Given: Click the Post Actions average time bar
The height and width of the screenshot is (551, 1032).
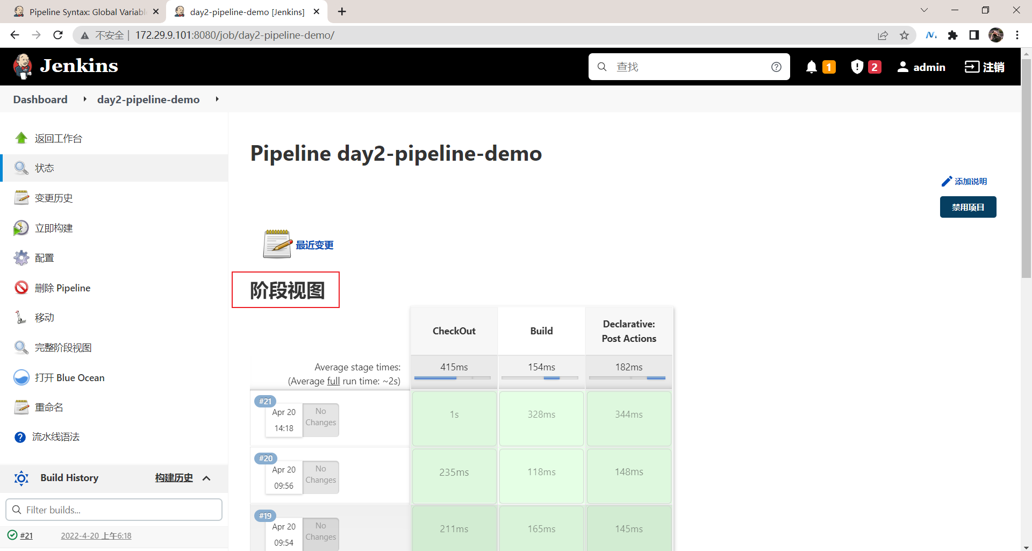Looking at the screenshot, I should click(628, 378).
